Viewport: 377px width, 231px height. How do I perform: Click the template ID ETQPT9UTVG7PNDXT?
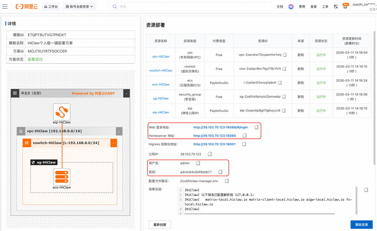point(47,35)
